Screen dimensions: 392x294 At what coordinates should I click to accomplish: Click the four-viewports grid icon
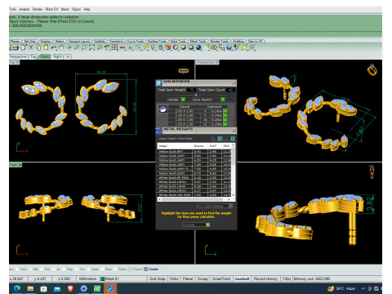115,47
